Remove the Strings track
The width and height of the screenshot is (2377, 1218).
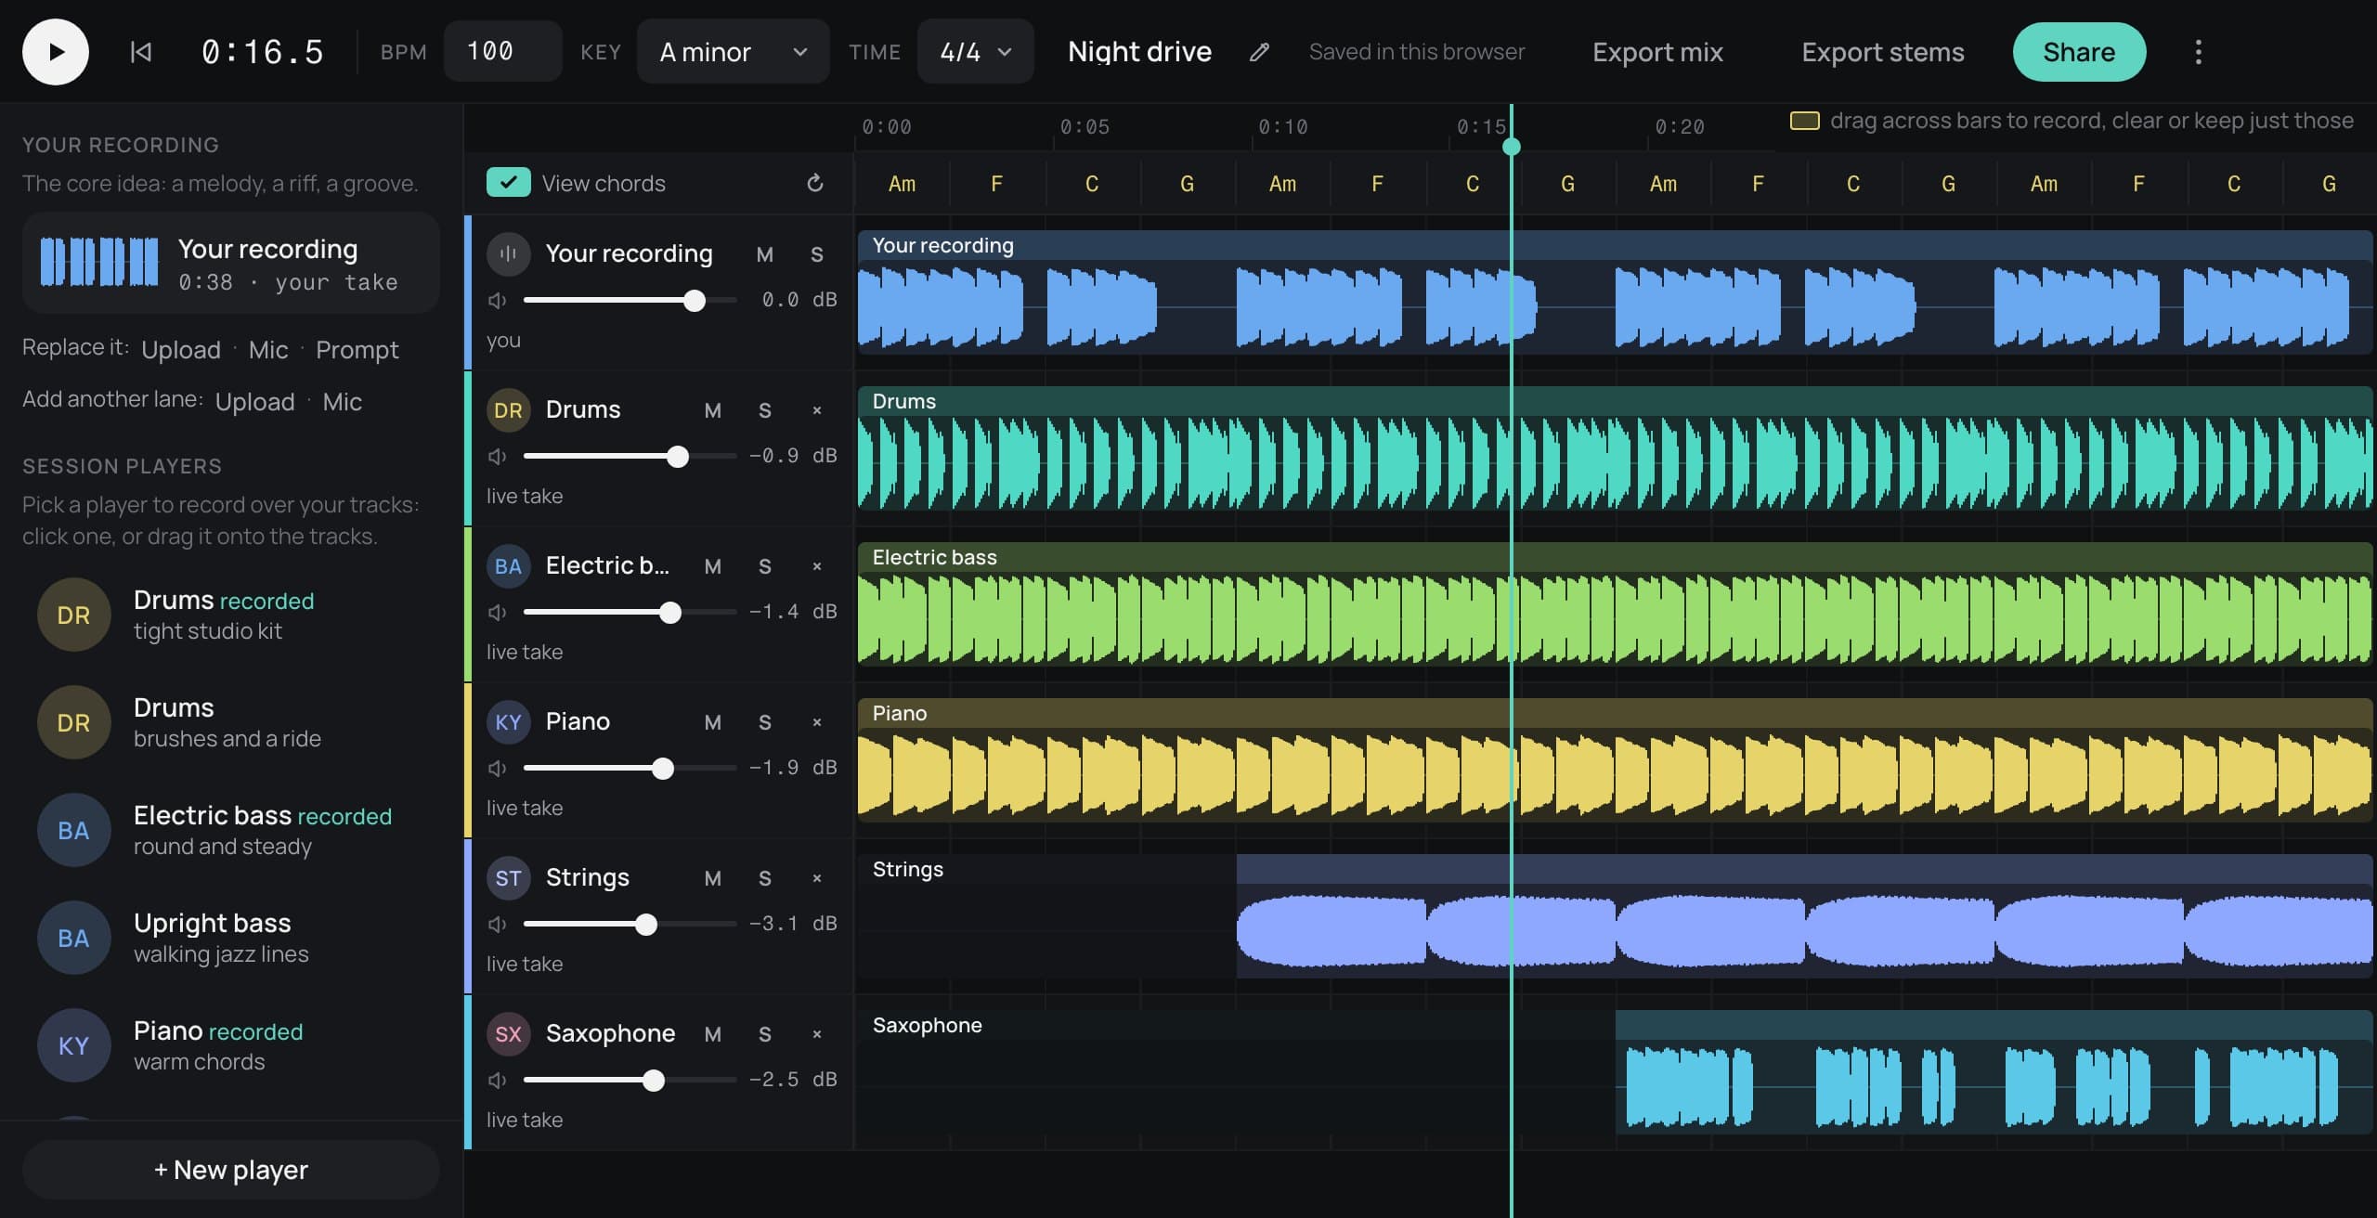point(817,878)
